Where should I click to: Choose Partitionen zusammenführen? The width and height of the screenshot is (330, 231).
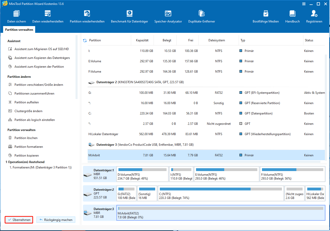31,94
